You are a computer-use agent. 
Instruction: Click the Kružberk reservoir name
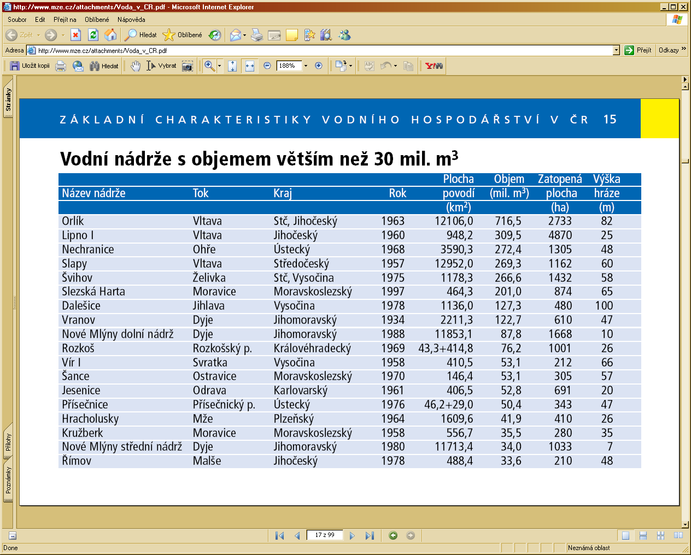click(x=83, y=433)
